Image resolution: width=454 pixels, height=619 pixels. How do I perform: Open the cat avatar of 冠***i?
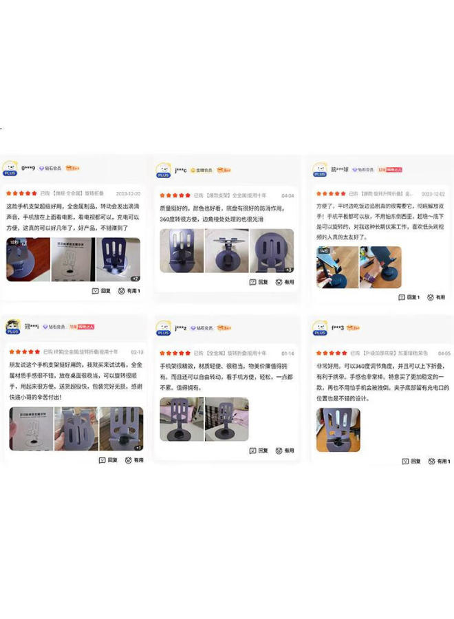pyautogui.click(x=12, y=327)
